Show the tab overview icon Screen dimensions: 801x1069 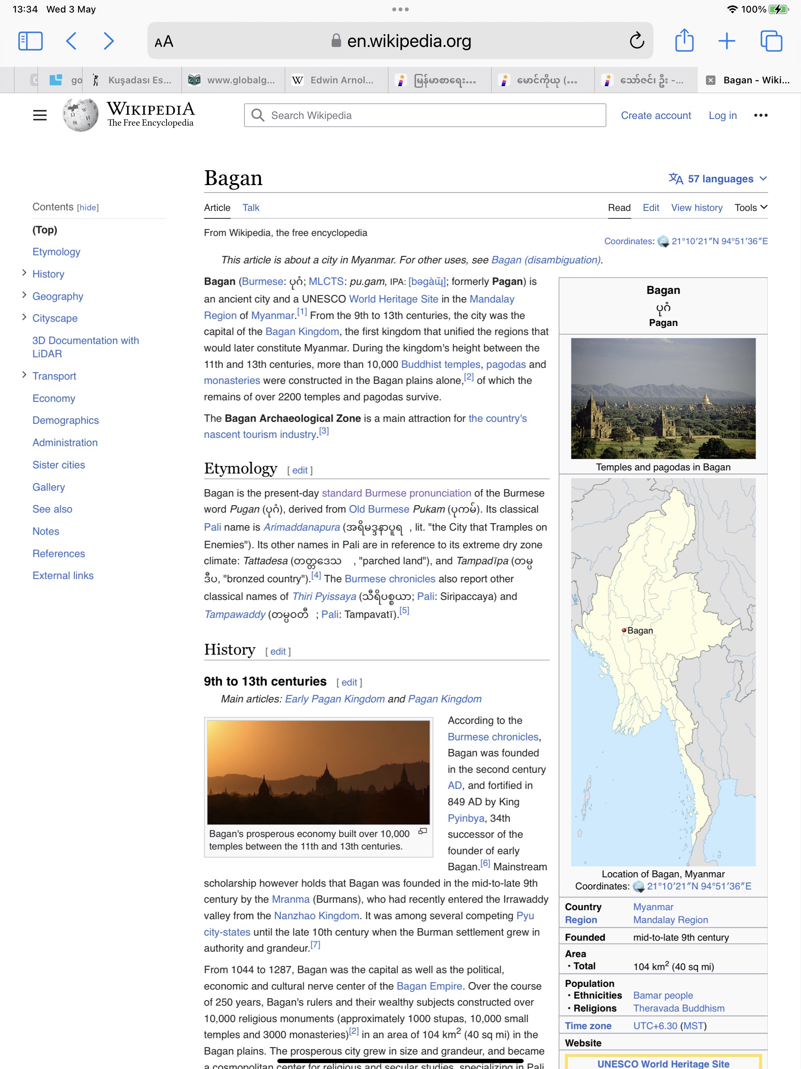pyautogui.click(x=771, y=41)
